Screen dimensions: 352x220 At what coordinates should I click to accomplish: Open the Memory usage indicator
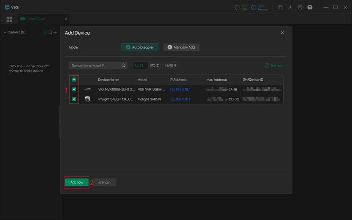pos(259,7)
